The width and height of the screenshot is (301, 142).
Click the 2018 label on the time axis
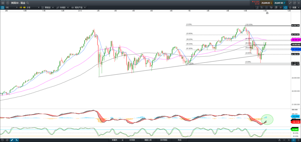tap(80, 11)
